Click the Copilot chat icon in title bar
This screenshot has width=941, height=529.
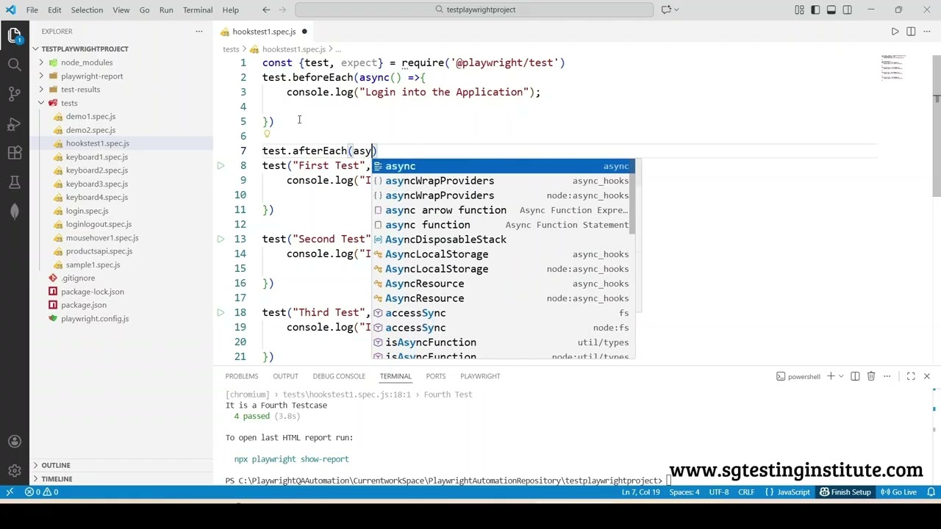(x=666, y=10)
